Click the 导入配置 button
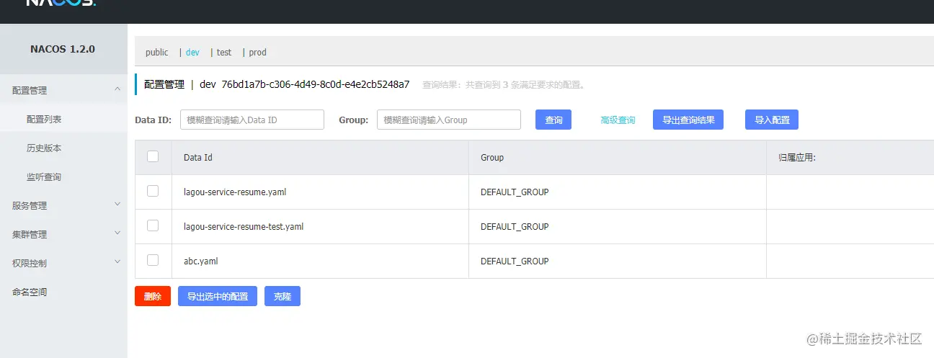 (772, 120)
